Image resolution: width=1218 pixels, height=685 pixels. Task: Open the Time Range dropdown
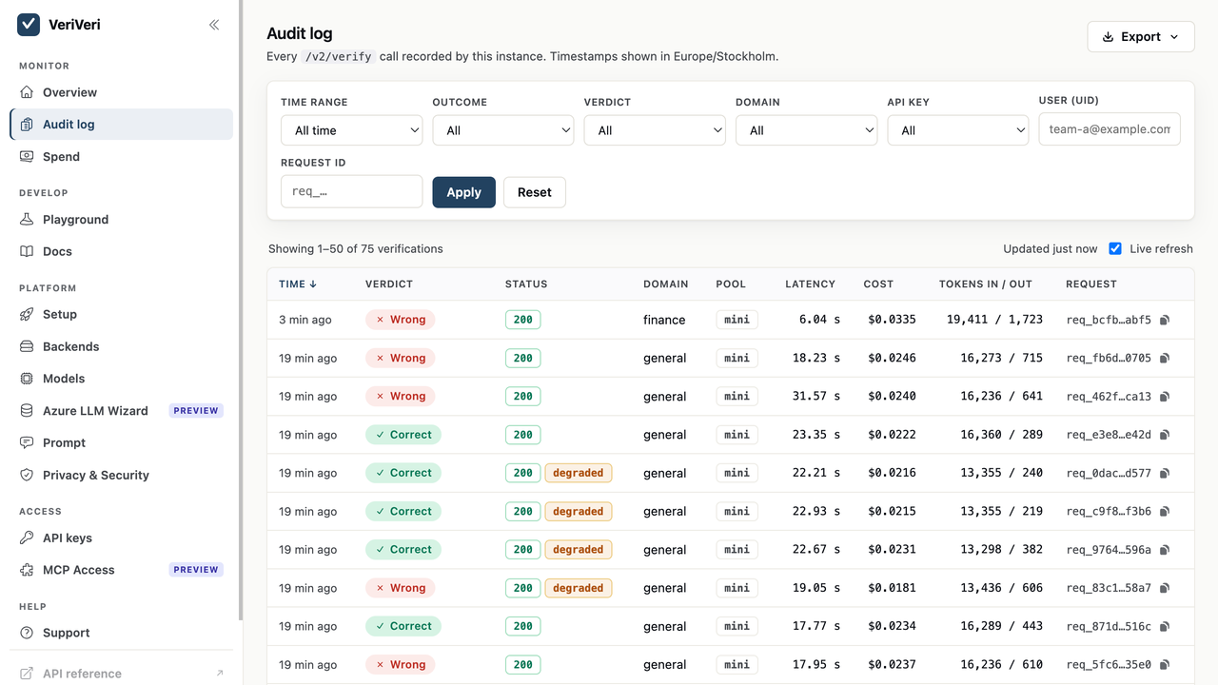pyautogui.click(x=351, y=130)
